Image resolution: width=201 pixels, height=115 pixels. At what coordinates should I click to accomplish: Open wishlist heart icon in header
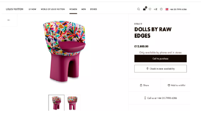pyautogui.click(x=150, y=9)
